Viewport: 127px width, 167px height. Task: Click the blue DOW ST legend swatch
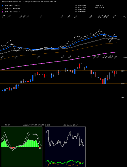(x=3, y=6)
